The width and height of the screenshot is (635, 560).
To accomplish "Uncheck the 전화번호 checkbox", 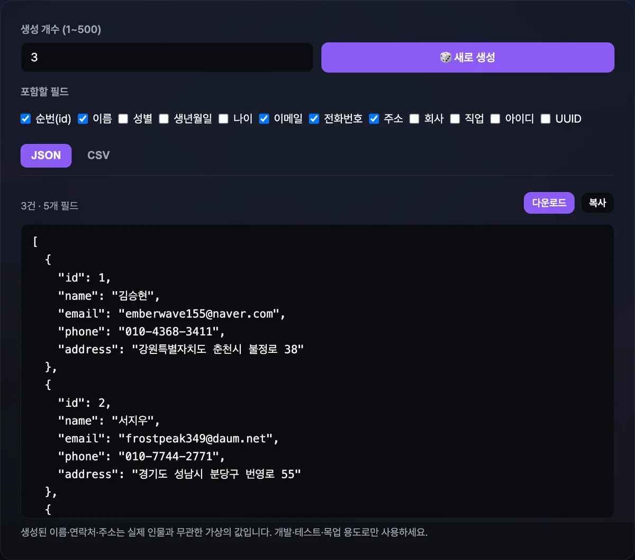I will (314, 119).
